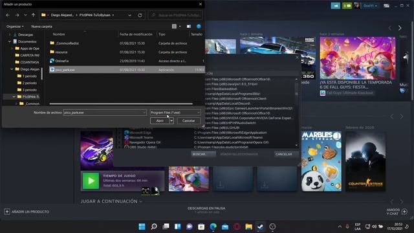Click the Nombre de archivo input field

click(x=105, y=113)
